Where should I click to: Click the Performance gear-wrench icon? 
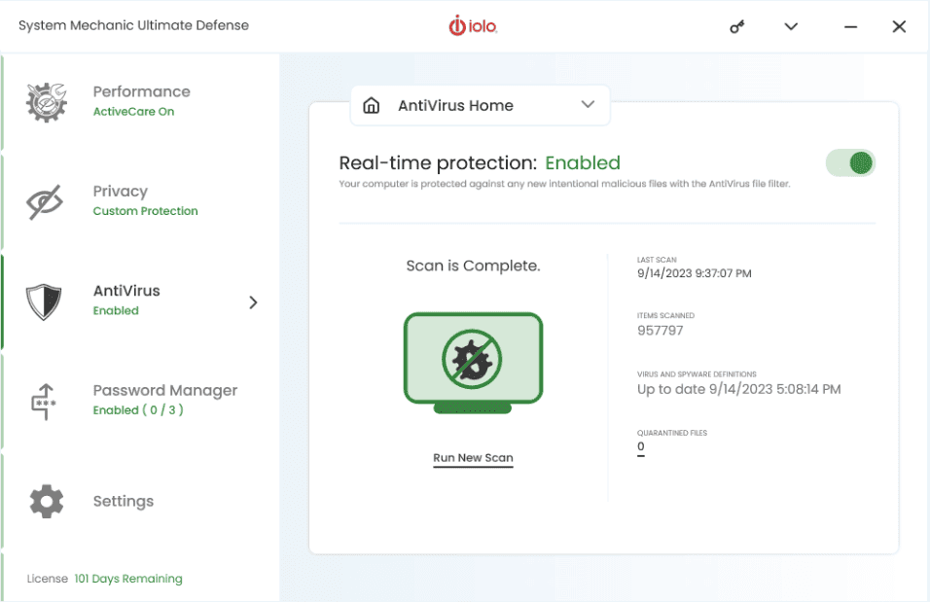(47, 102)
